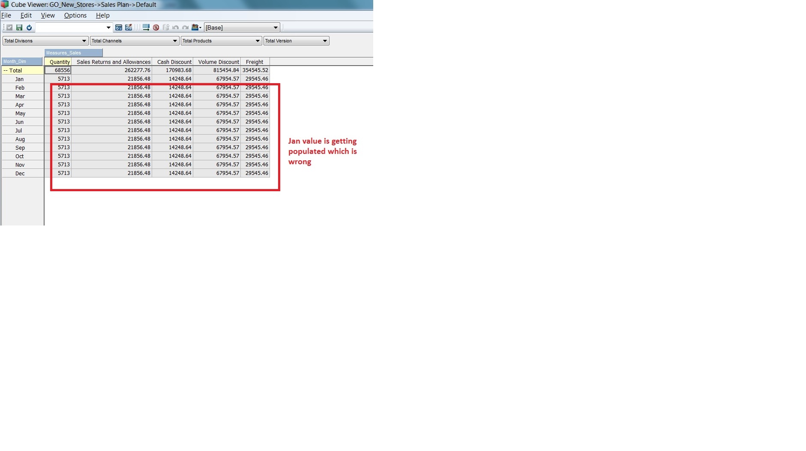Click the Sep Volume Discount cell 67954.57
Image resolution: width=806 pixels, height=451 pixels.
(217, 147)
